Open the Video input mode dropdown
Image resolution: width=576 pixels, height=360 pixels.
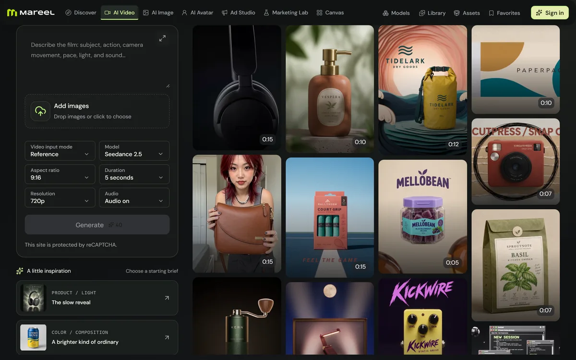[60, 151]
